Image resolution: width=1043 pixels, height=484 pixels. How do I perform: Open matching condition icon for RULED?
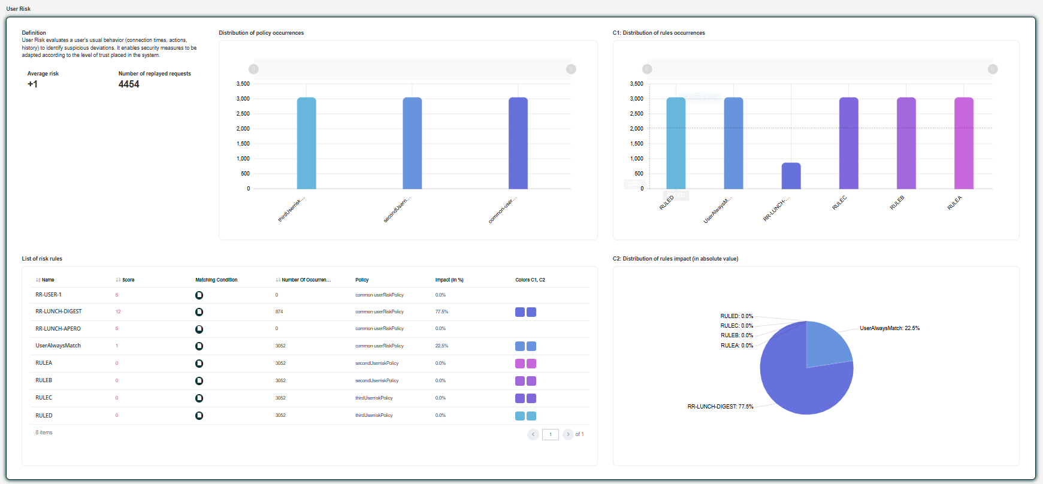(199, 416)
